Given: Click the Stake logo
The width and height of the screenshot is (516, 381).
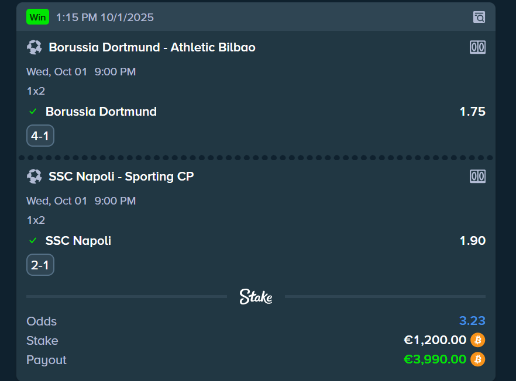Looking at the screenshot, I should coord(256,297).
